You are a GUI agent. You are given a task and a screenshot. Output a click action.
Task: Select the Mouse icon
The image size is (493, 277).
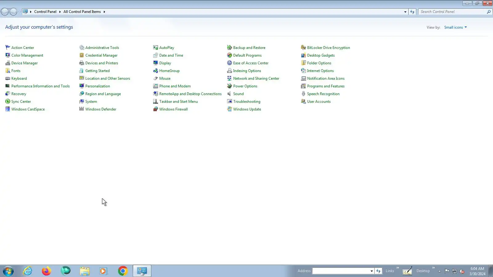(x=156, y=78)
